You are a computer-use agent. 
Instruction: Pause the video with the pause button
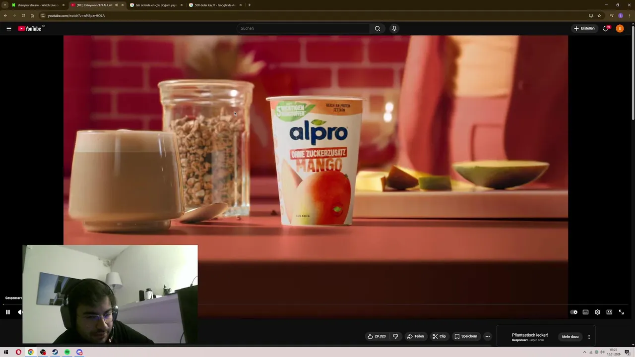[x=8, y=312]
